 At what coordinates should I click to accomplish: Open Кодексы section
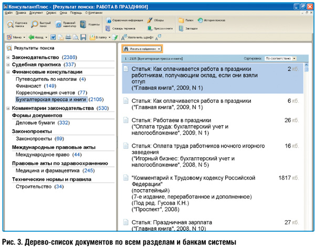click(90, 24)
